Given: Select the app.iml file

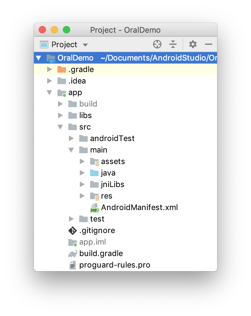Looking at the screenshot, I should (x=92, y=242).
